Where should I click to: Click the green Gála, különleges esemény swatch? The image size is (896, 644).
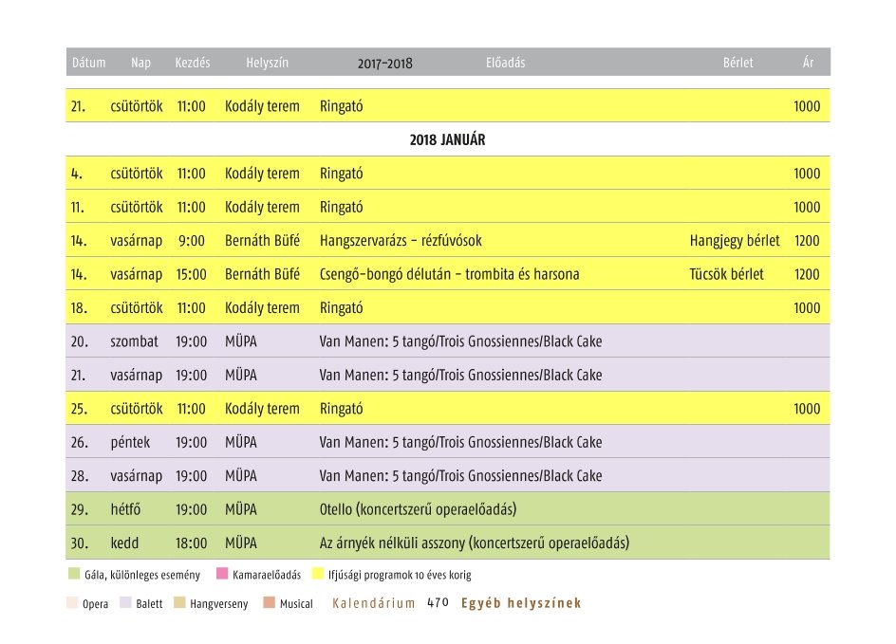74,575
